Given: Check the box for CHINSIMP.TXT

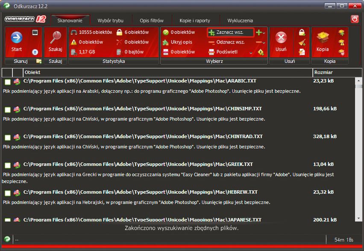Looking at the screenshot, I should tap(8, 110).
